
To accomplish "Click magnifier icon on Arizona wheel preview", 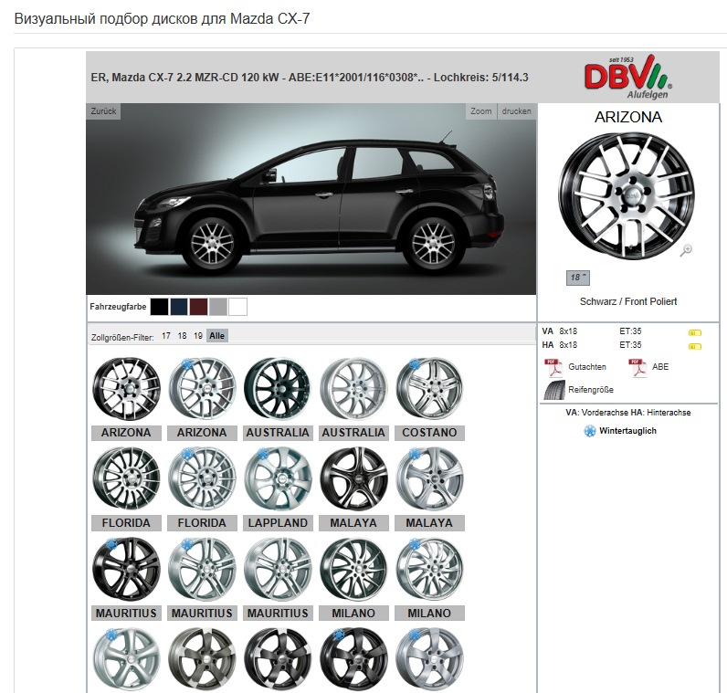I will pos(686,250).
